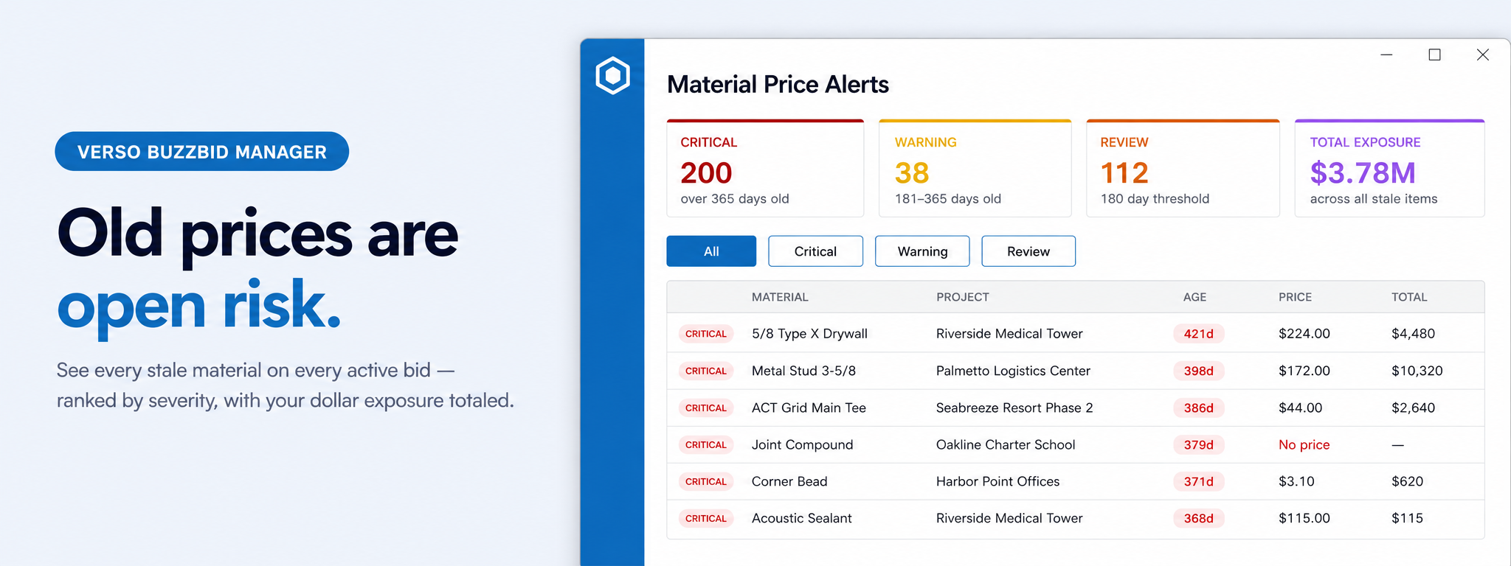The height and width of the screenshot is (566, 1511).
Task: Maximize the application window
Action: pos(1434,55)
